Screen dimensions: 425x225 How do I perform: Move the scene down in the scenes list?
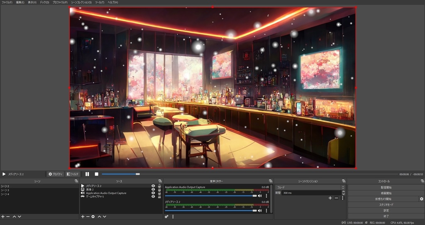tap(19, 217)
